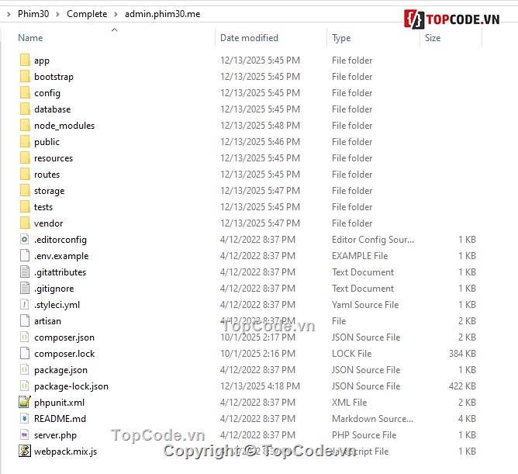518x474 pixels.
Task: Select the node_modules folder icon
Action: click(24, 126)
